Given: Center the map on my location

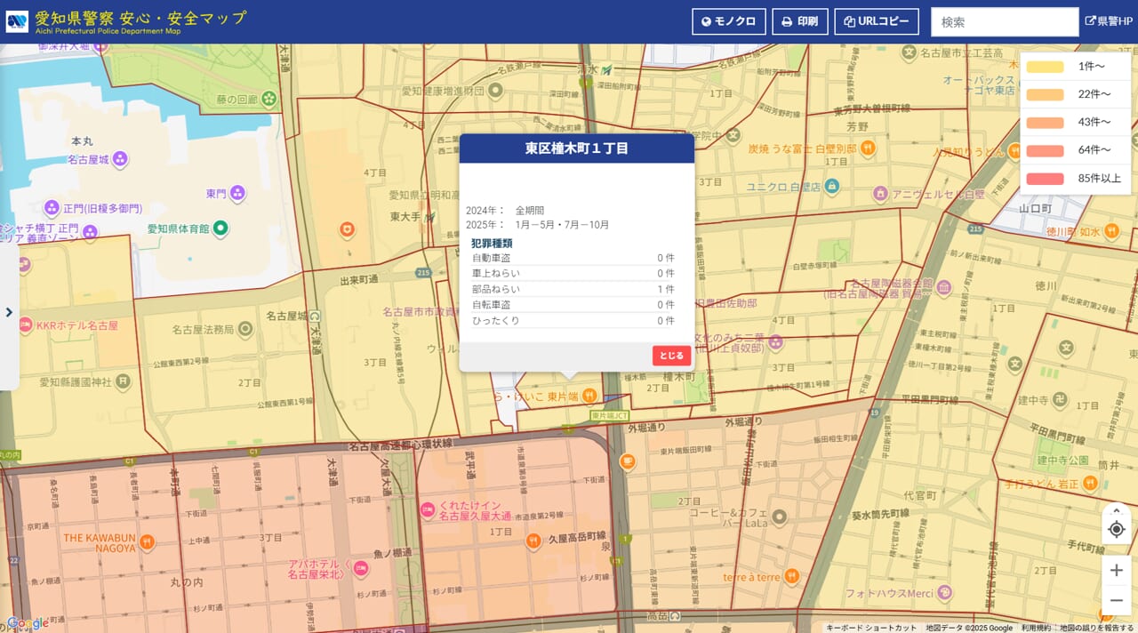Looking at the screenshot, I should point(1117,530).
